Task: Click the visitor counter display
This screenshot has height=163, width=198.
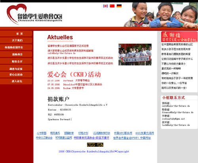Action: (x=95, y=145)
